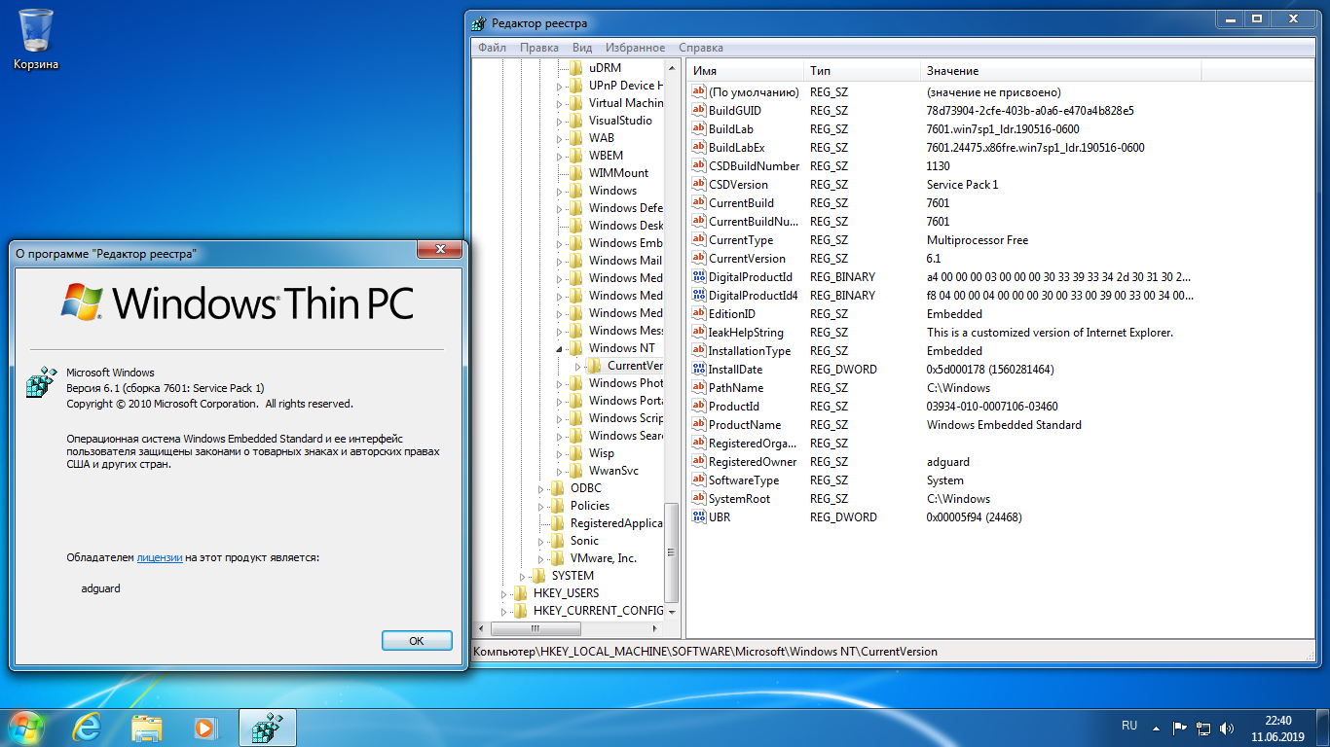Click the tree pane horizontal scrollbar

(568, 631)
